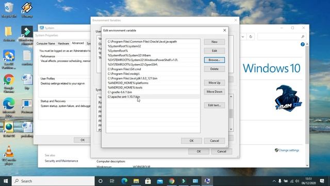Click the microphone icon in system tray
The image size is (330, 186).
279,181
